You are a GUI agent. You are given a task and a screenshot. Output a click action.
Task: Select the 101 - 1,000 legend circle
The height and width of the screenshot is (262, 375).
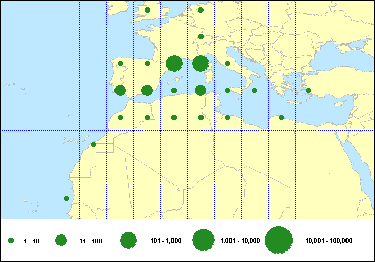coord(128,241)
